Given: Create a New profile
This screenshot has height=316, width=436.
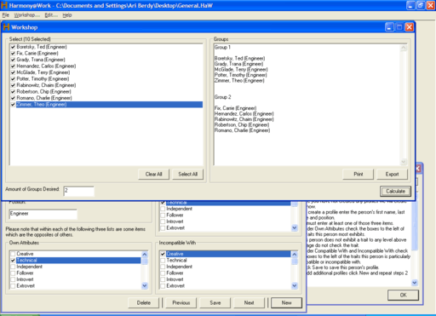Looking at the screenshot, I should [286, 302].
